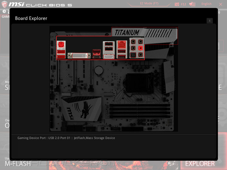Select the HDMI port on the I/O panel
Screen dimensions: 227x170
pos(109,57)
